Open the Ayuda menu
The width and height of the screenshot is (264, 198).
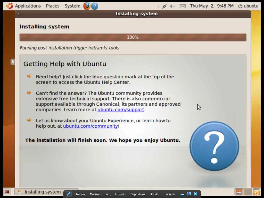coord(155,194)
